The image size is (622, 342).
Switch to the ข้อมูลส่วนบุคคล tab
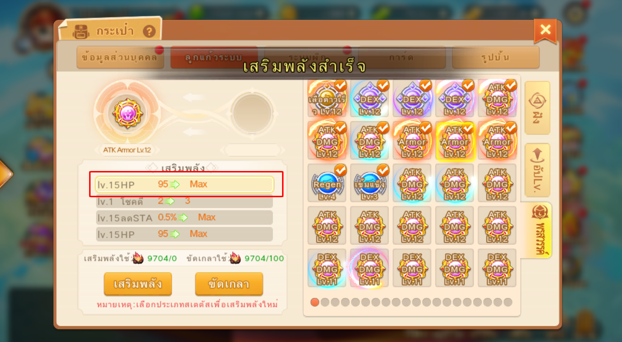[x=120, y=57]
